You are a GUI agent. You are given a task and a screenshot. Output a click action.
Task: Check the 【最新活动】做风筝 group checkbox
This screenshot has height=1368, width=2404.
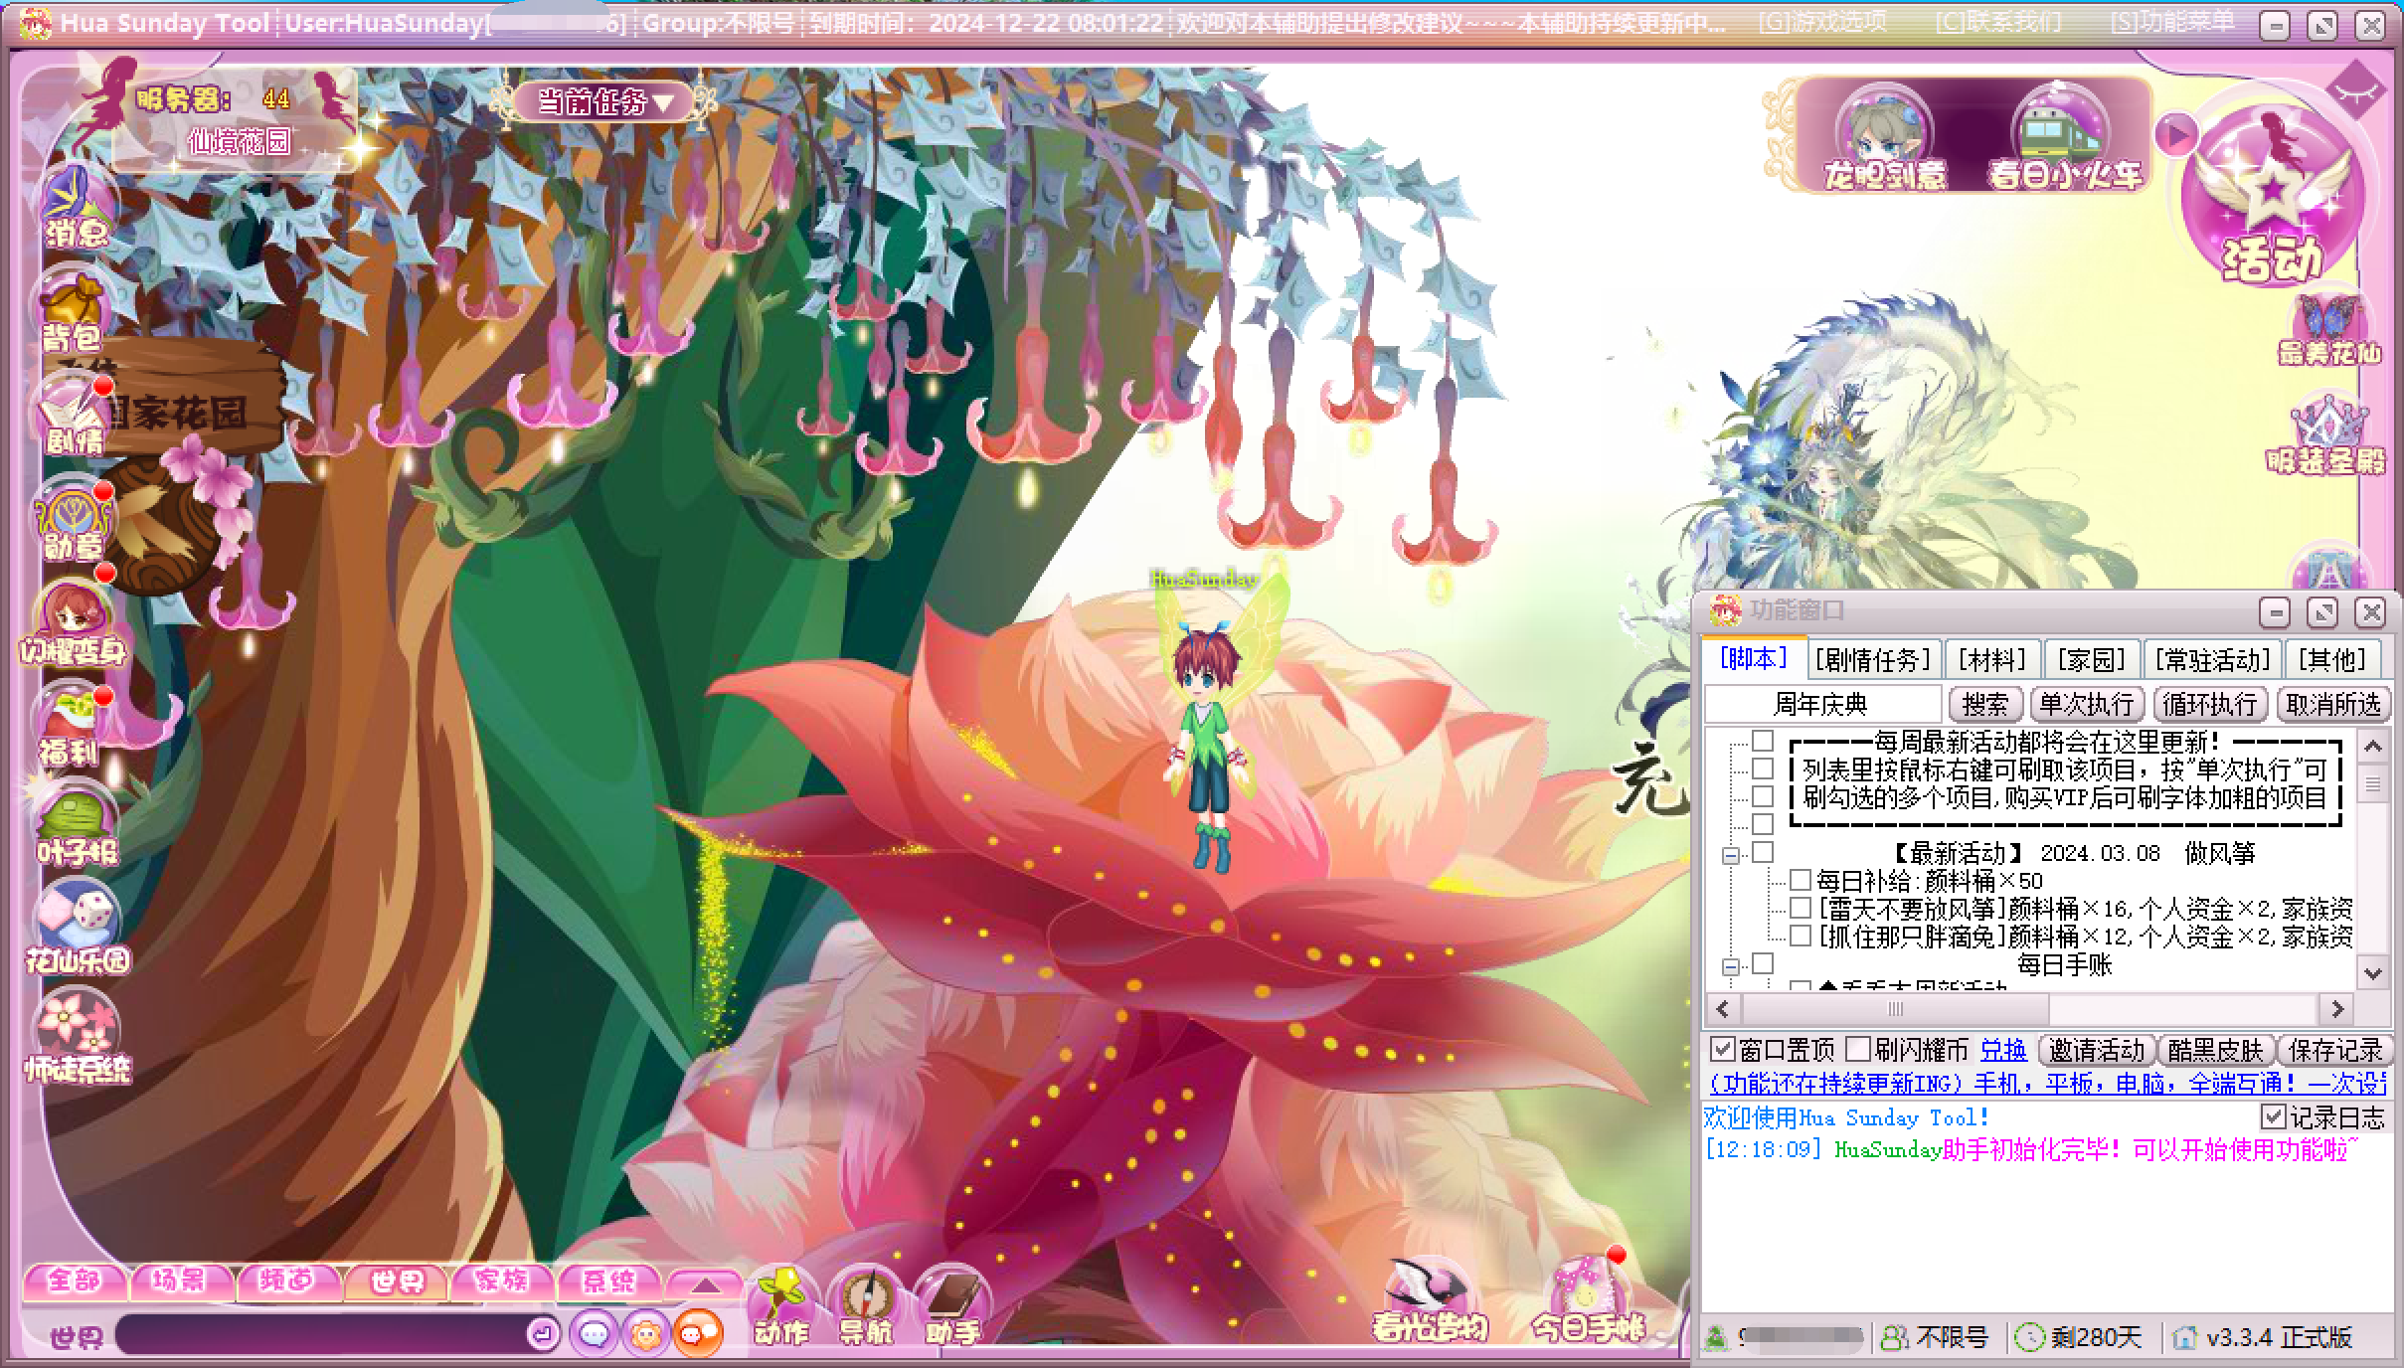[x=1763, y=852]
